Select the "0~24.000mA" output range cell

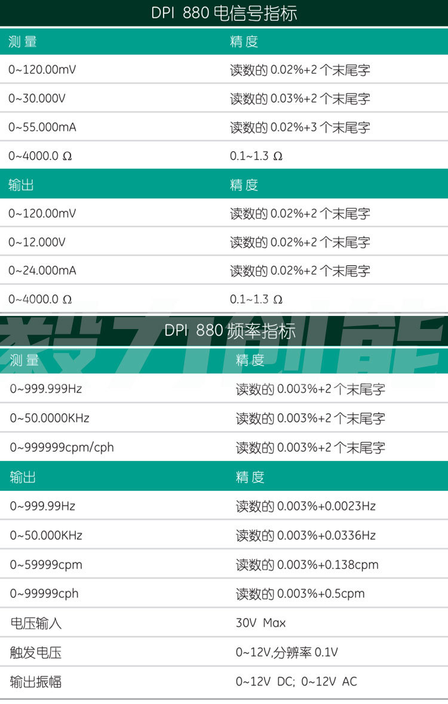[x=42, y=270]
